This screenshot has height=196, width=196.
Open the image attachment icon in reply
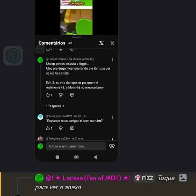tap(183, 178)
